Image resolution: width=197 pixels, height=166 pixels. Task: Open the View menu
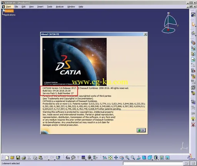[x=31, y=7]
